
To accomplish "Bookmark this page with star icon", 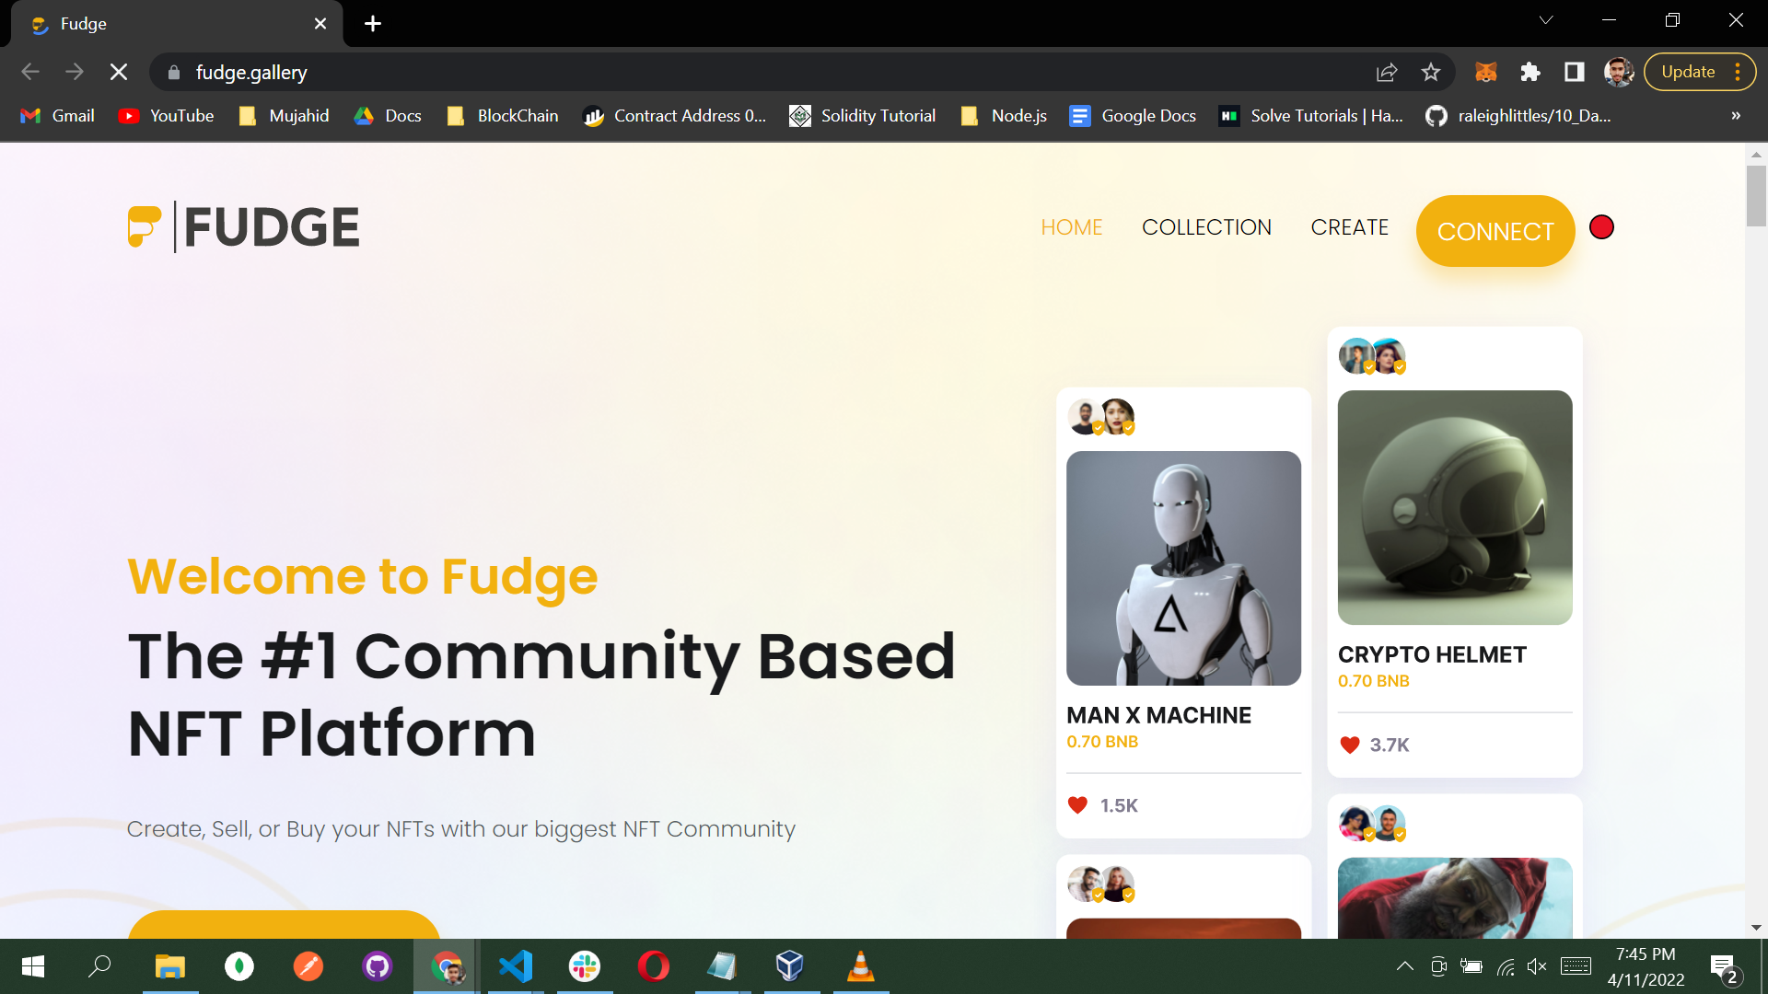I will tap(1430, 72).
